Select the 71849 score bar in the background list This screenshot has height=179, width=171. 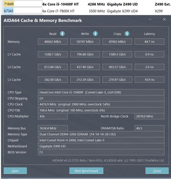23,4
